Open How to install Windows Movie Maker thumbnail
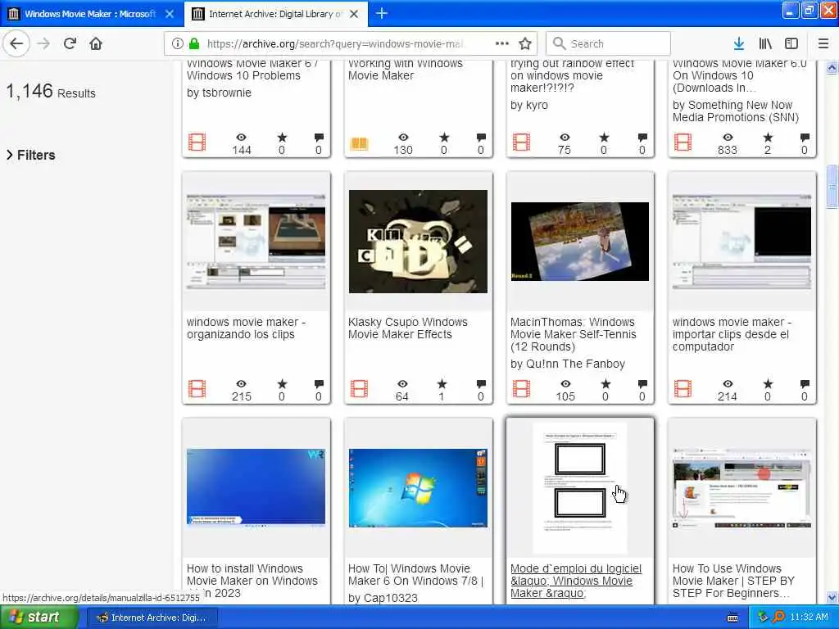 click(x=256, y=487)
